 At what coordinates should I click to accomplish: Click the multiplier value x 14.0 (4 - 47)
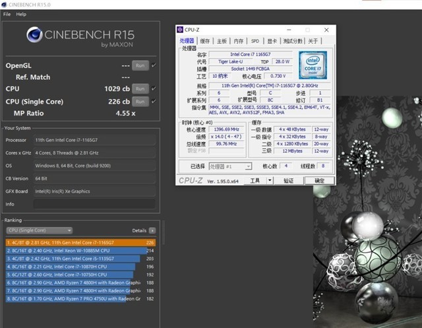click(x=227, y=137)
